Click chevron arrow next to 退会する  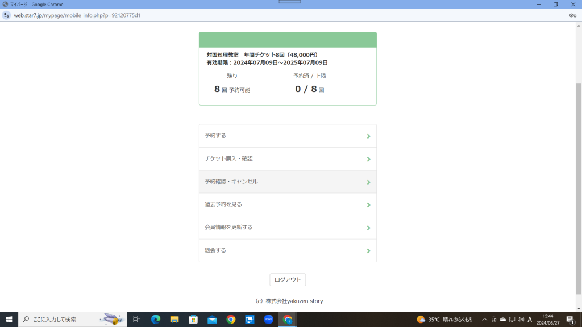tap(368, 251)
